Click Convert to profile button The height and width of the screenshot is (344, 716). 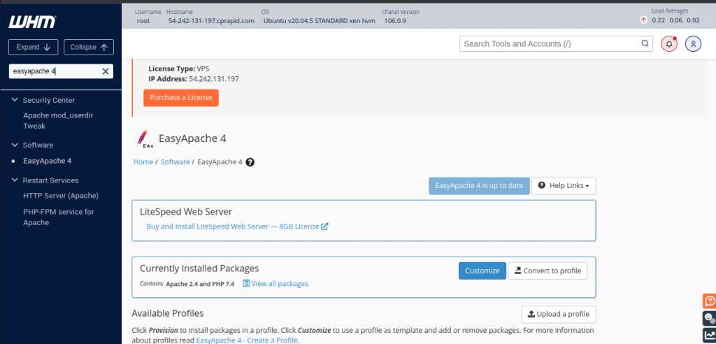(547, 271)
